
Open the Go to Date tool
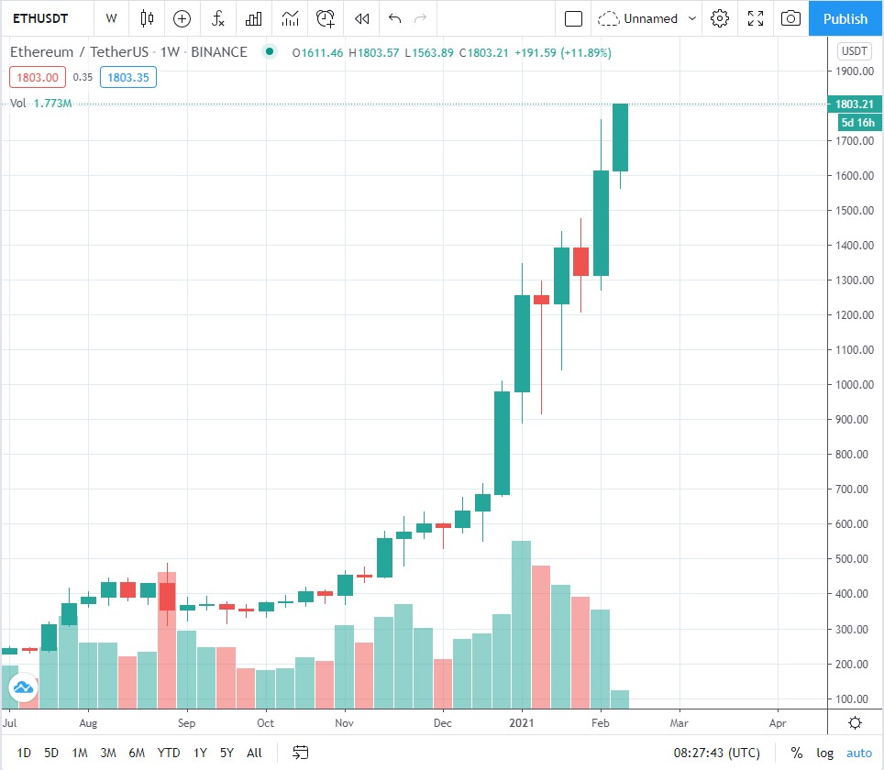pos(300,753)
